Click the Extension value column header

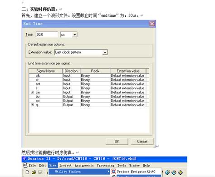click(x=128, y=71)
